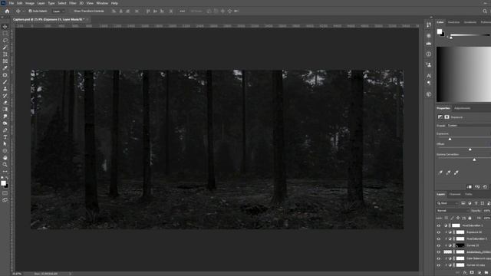Click the black point eyedropper in Properties
This screenshot has height=276, width=491.
pos(440,172)
